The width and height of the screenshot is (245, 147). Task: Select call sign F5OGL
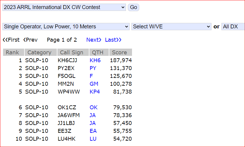66,76
